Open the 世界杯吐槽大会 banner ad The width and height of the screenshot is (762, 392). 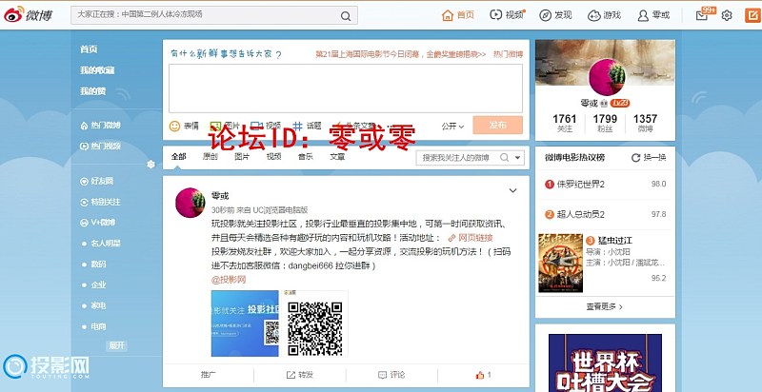(605, 363)
